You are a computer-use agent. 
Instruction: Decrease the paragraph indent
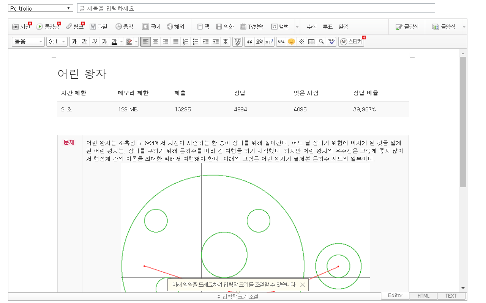click(206, 42)
